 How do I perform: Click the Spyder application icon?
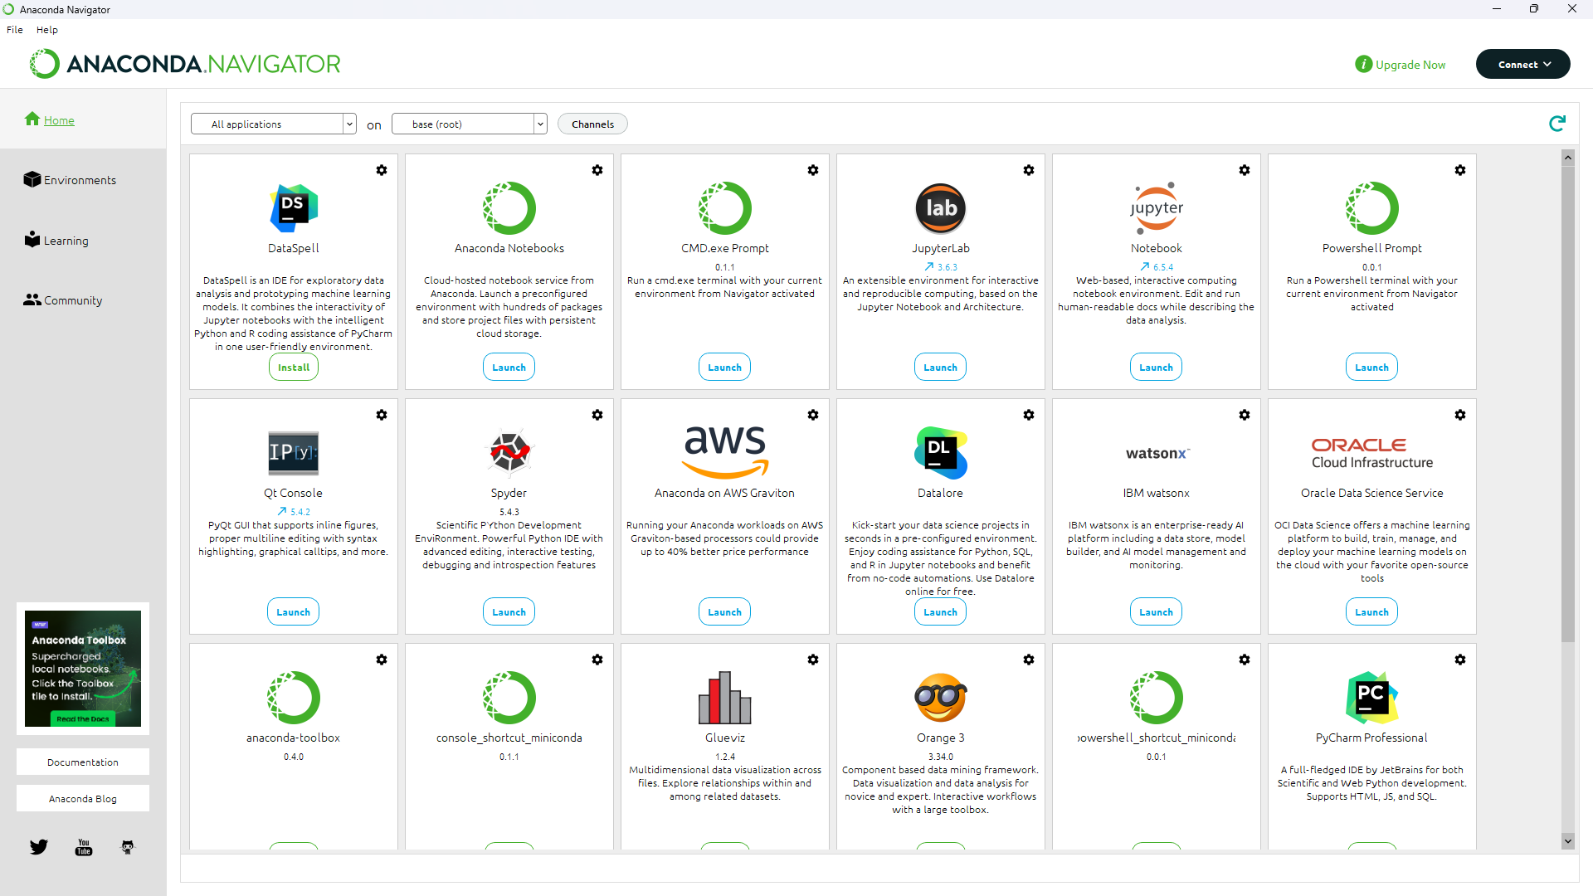[509, 450]
